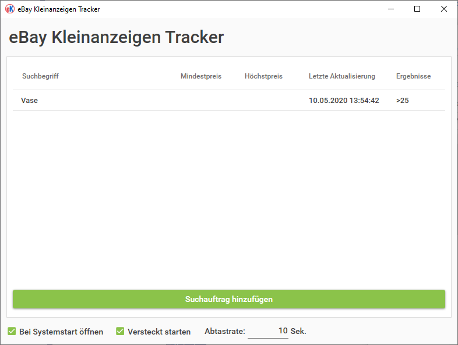
Task: Click the Letzte Aktualisierung column header
Action: [x=341, y=76]
